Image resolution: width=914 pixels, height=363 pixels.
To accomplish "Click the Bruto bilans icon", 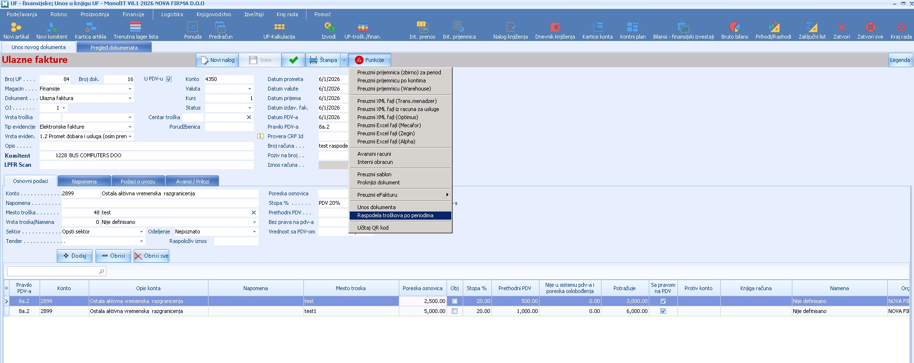I will click(735, 30).
